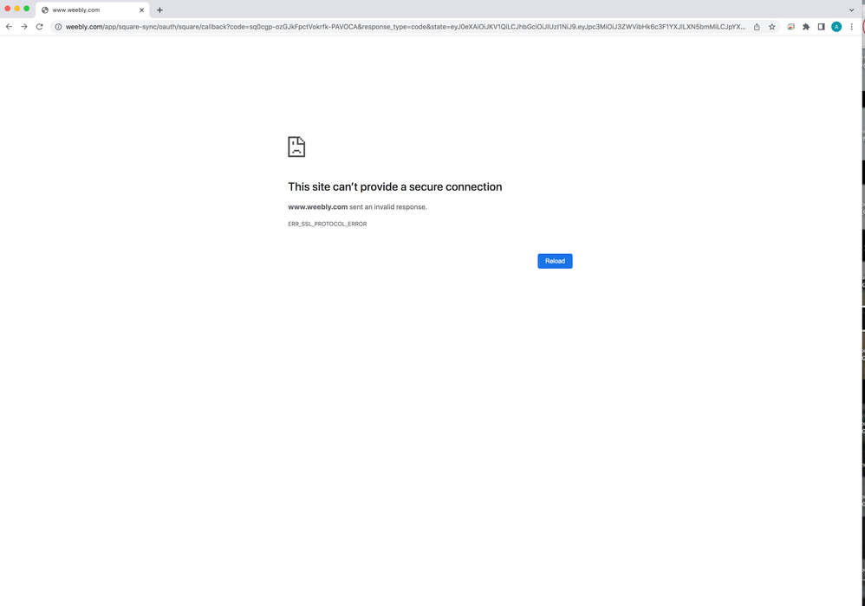865x606 pixels.
Task: Open the profile avatar labeled A
Action: click(x=836, y=27)
